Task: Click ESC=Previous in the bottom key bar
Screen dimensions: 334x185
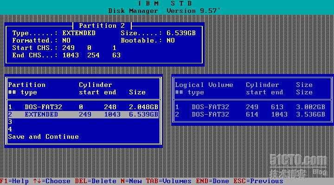Action: (258, 181)
